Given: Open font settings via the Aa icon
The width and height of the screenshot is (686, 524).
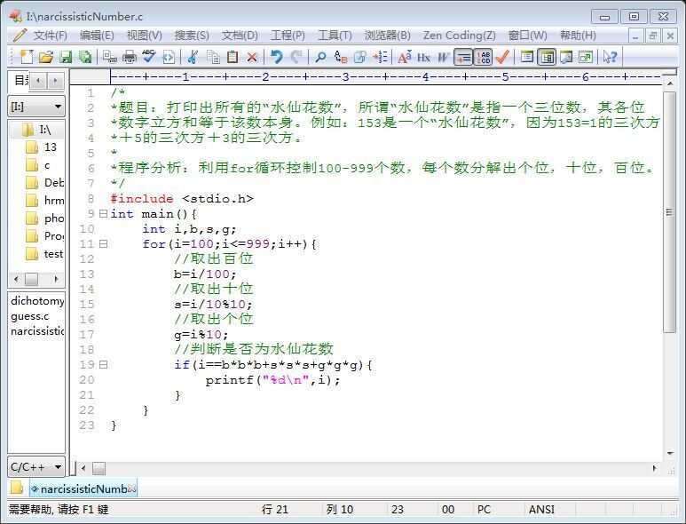Looking at the screenshot, I should [405, 57].
